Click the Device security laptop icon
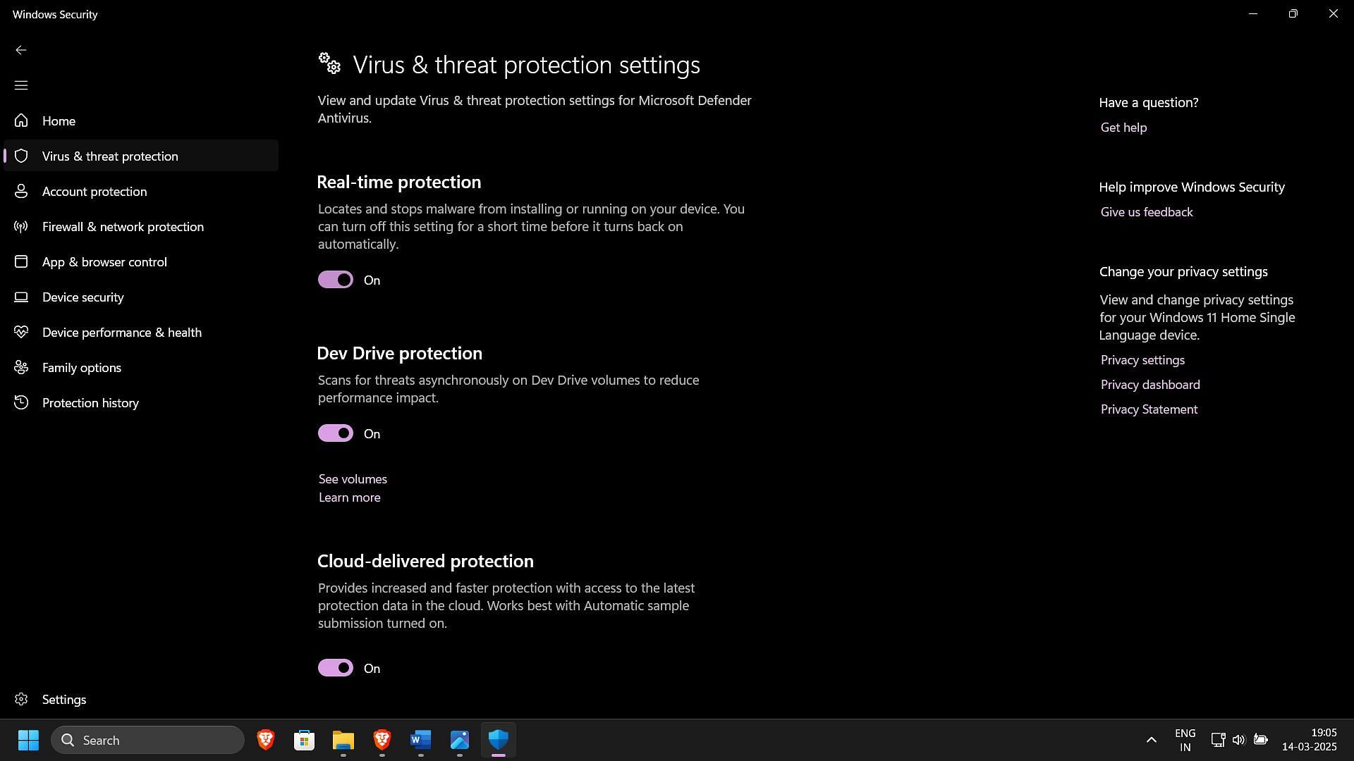 pos(21,297)
